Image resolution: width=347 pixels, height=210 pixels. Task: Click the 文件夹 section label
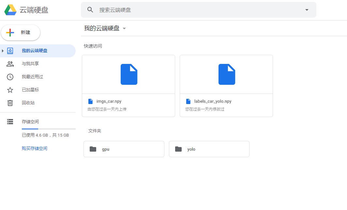(95, 131)
